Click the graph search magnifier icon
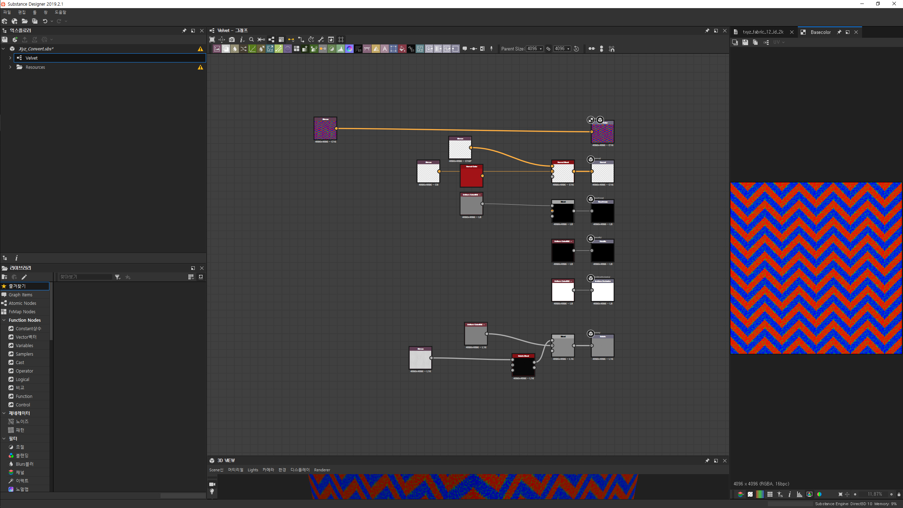This screenshot has height=508, width=903. click(251, 40)
